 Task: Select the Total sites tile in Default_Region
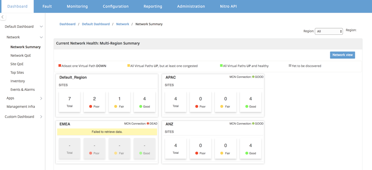tap(70, 102)
